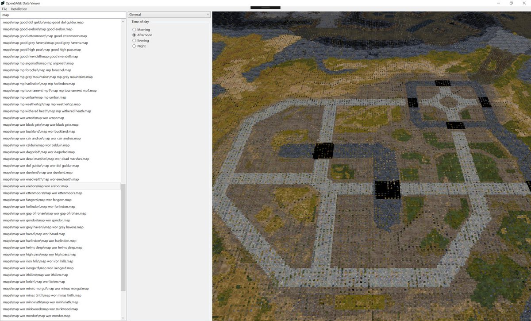
Task: Select map good ettenmoors.map
Action: pos(61,36)
